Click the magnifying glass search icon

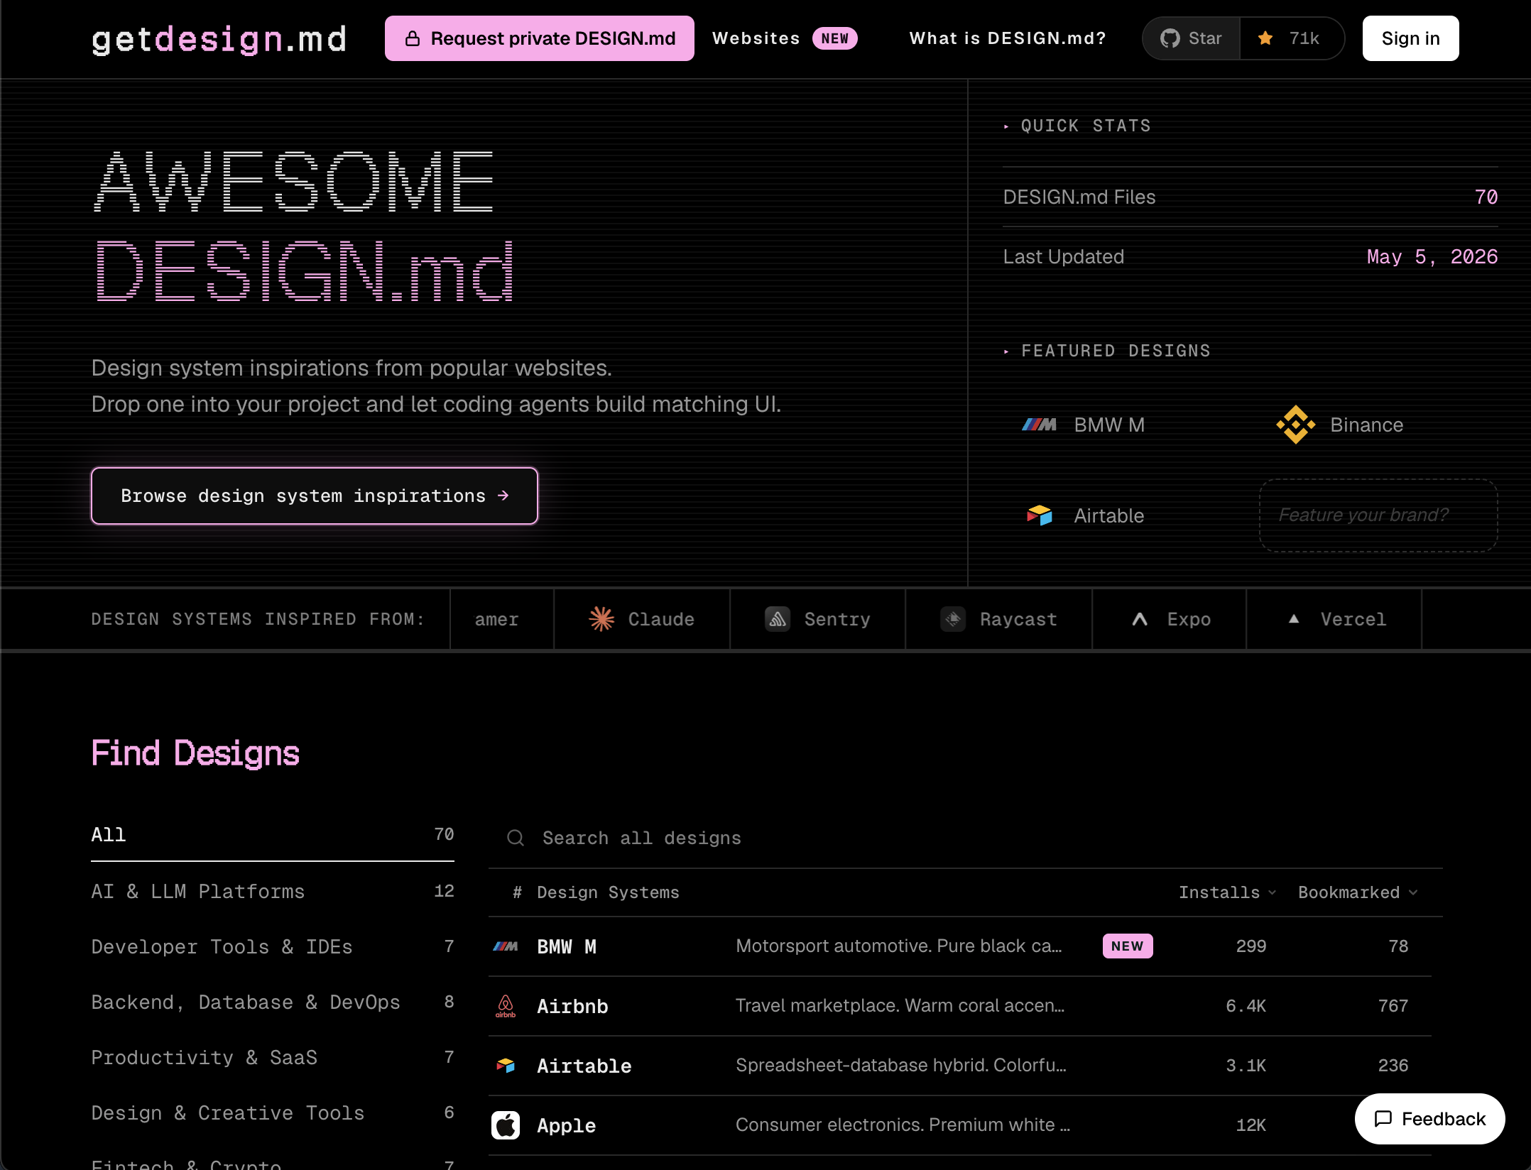516,838
